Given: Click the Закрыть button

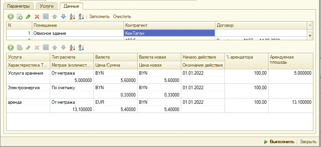Looking at the screenshot, I should pos(308,142).
